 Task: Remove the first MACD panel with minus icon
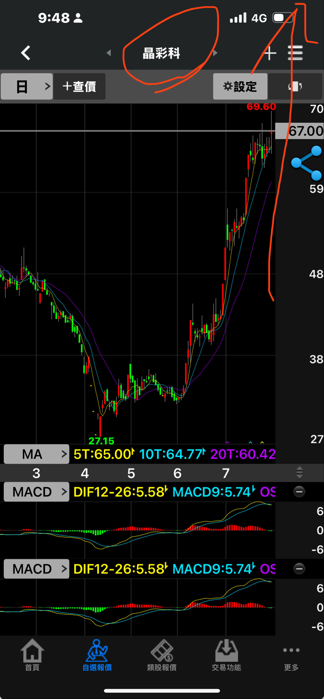pyautogui.click(x=299, y=492)
